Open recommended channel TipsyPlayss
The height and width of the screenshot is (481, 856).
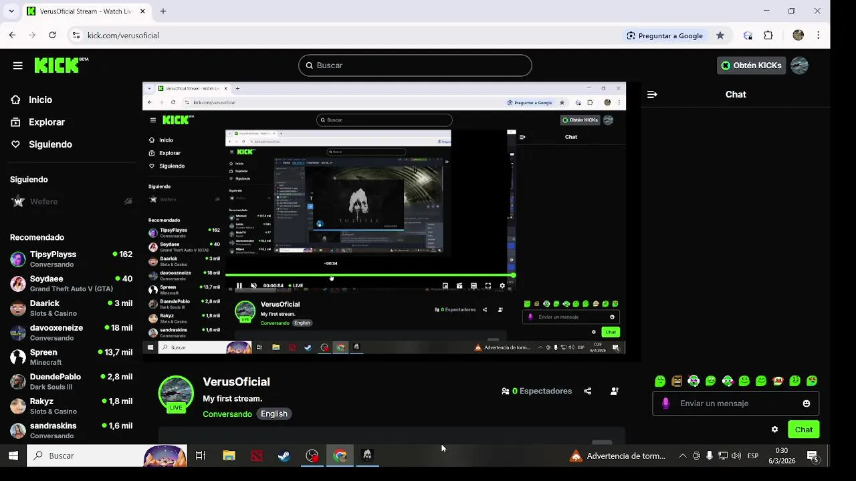click(71, 259)
